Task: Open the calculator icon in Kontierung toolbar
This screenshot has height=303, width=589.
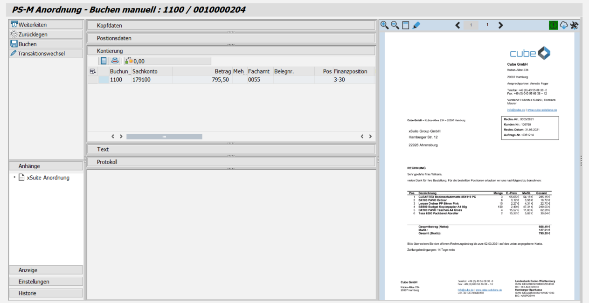Action: [x=103, y=61]
